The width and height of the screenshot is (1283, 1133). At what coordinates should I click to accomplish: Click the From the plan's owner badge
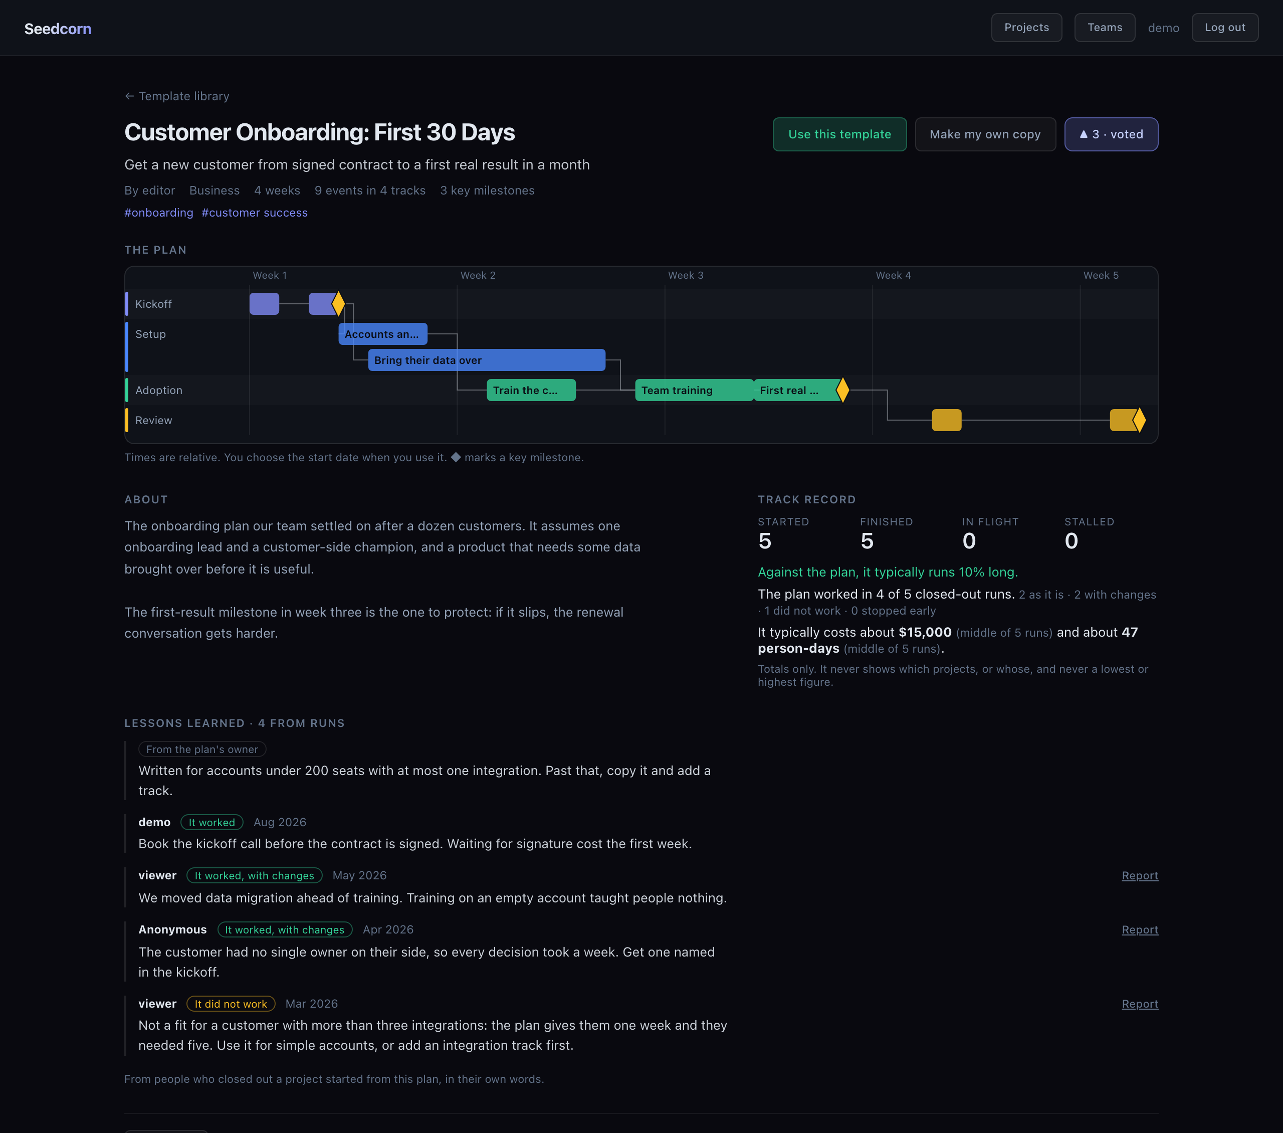202,749
